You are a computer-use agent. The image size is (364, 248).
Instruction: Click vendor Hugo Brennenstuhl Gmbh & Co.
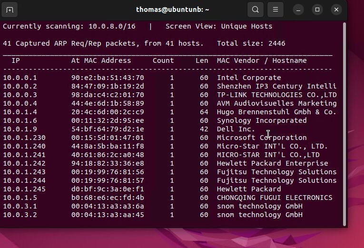(x=277, y=112)
